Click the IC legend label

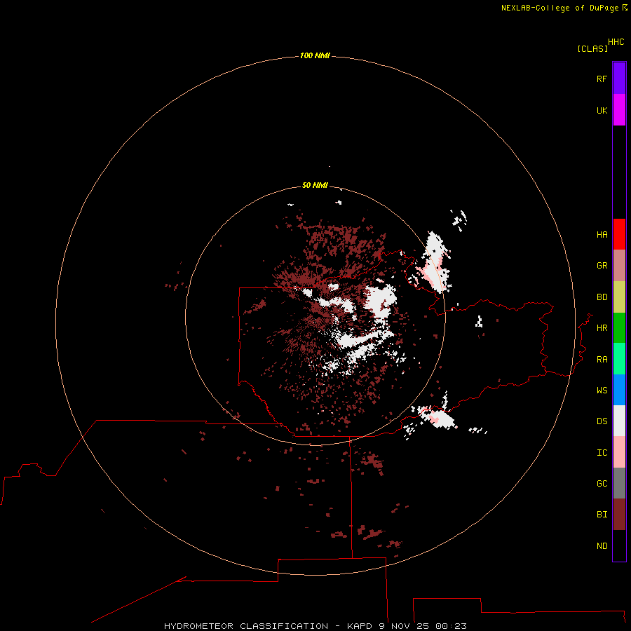[602, 453]
